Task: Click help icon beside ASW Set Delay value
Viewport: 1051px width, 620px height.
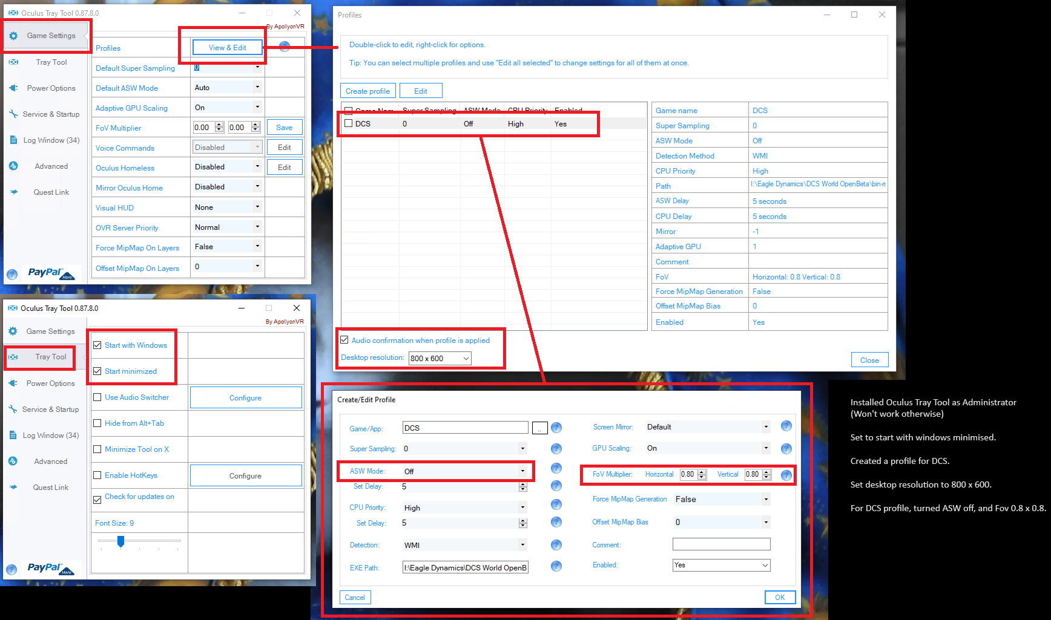Action: click(x=556, y=486)
